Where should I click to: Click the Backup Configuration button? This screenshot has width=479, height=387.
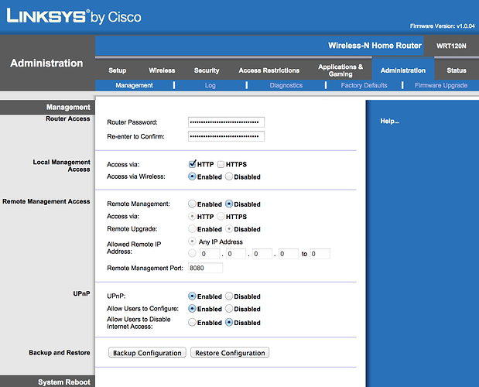pyautogui.click(x=147, y=353)
